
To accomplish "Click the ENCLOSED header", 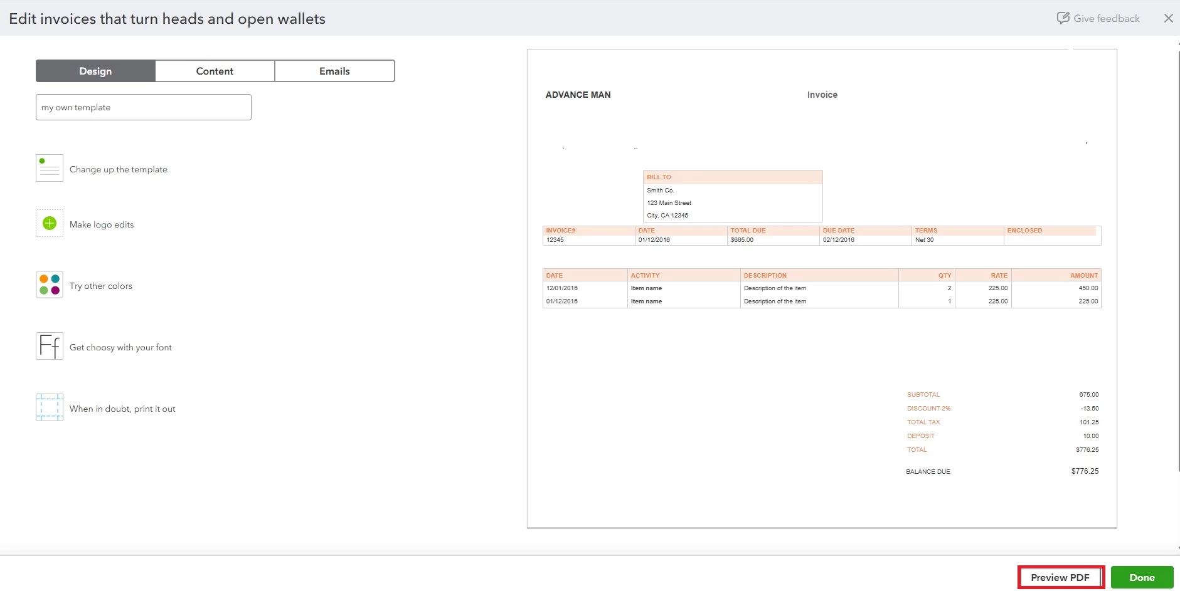I will click(1024, 231).
